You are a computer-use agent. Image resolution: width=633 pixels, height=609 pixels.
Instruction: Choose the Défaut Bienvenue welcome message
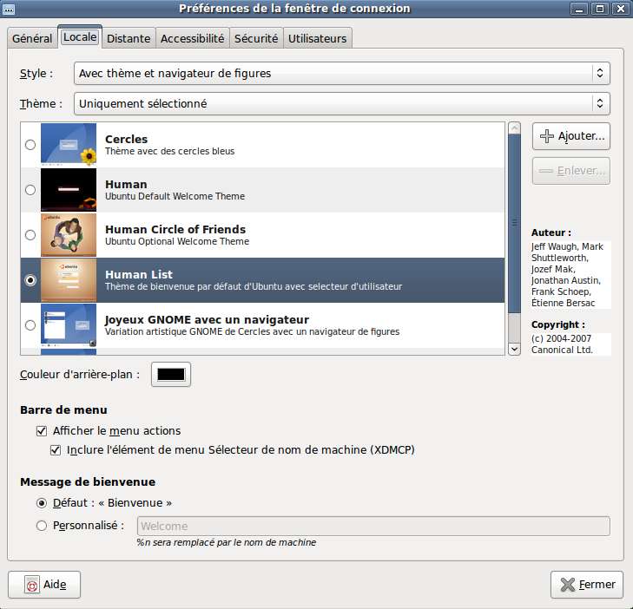coord(42,503)
